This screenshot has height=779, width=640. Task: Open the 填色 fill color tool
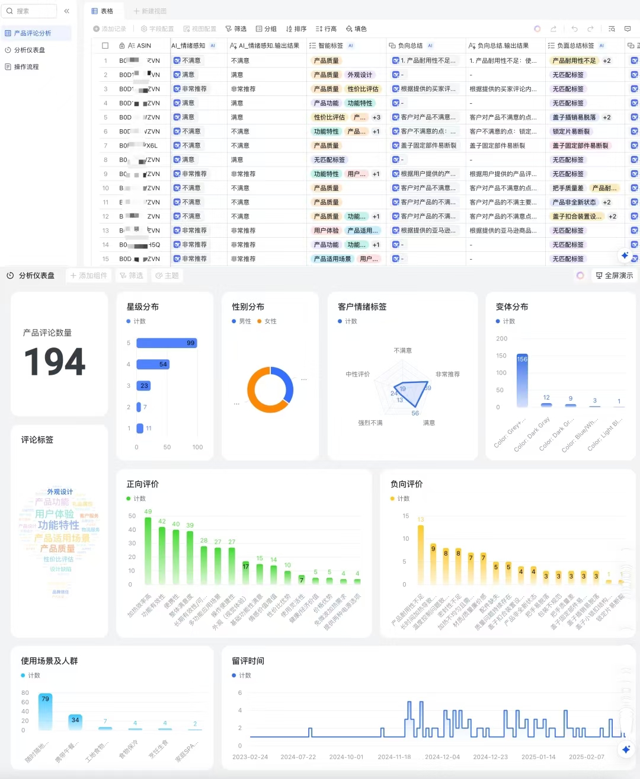click(x=356, y=28)
